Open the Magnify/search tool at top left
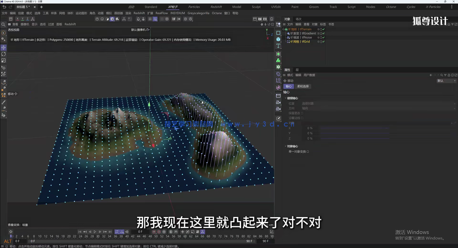 [4, 25]
